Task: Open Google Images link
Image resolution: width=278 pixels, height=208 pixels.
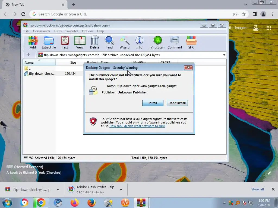Action: tap(241, 28)
